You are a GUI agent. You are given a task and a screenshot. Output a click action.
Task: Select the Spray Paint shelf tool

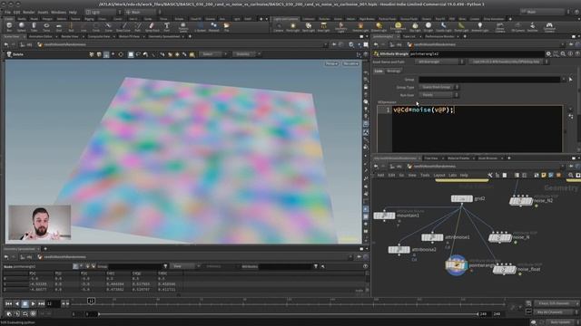click(x=152, y=26)
